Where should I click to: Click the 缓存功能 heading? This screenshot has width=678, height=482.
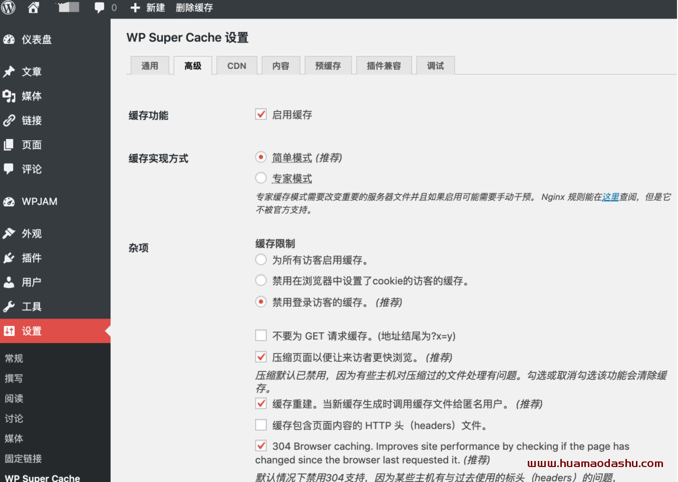coord(148,115)
